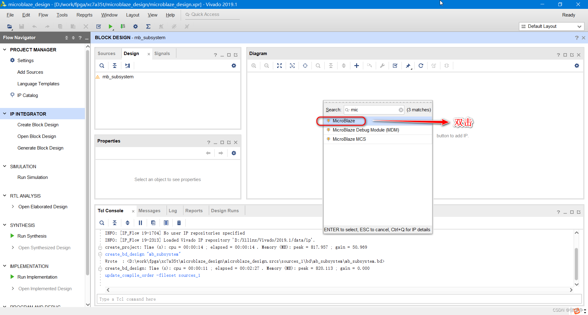The height and width of the screenshot is (315, 588).
Task: Click the Open Project toolbar icon
Action: click(x=9, y=27)
